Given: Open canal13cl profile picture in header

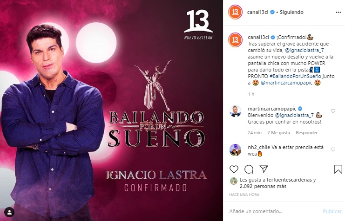Looking at the screenshot, I should [x=235, y=12].
